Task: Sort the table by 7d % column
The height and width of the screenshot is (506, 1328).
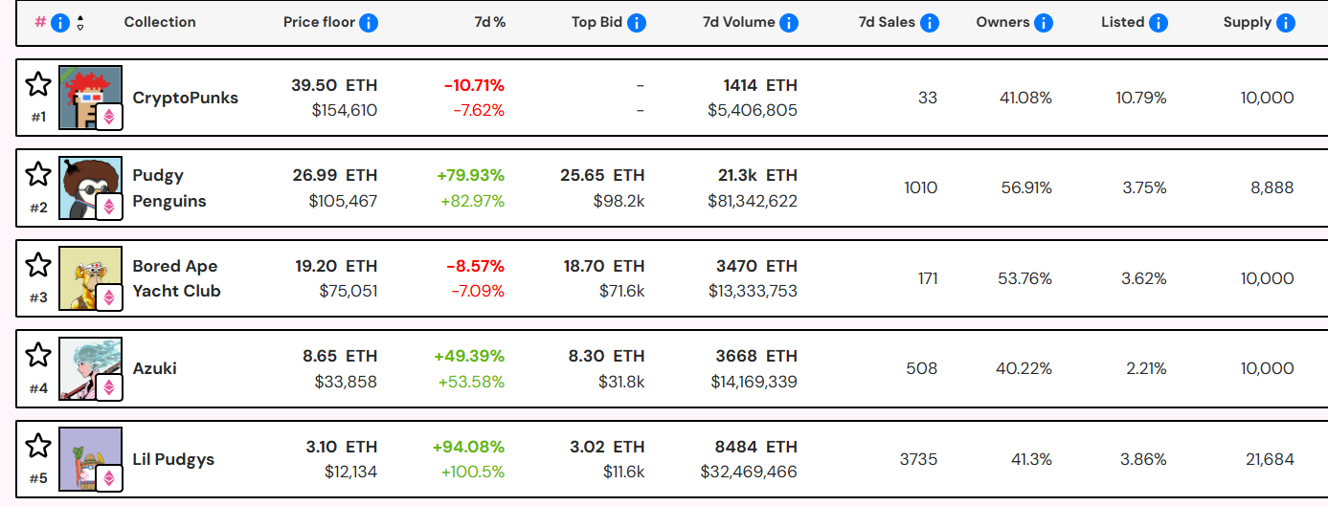Action: 489,22
